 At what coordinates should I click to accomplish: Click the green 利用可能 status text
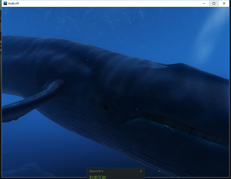click(98, 177)
